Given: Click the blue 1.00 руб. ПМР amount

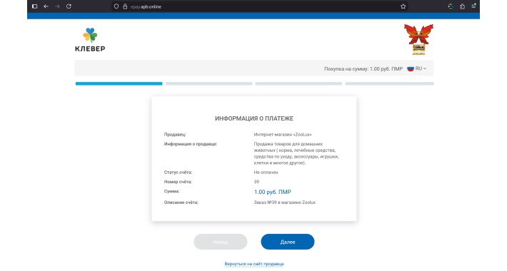Looking at the screenshot, I should 273,192.
